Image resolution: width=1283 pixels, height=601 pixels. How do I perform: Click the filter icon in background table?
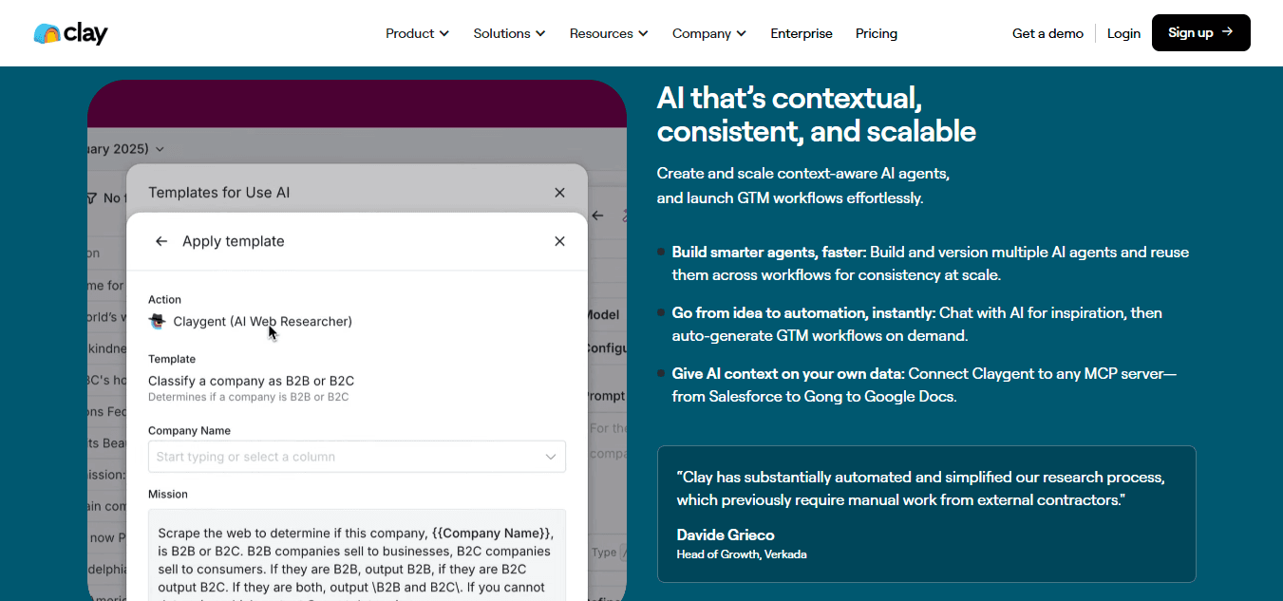pos(91,197)
